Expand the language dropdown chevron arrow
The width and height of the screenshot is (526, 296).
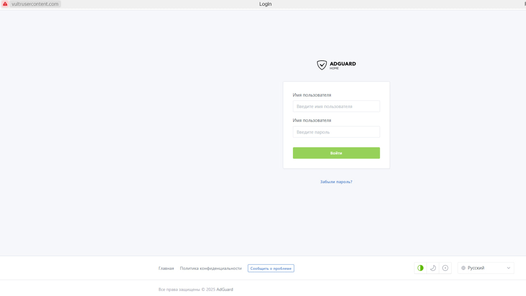point(508,268)
